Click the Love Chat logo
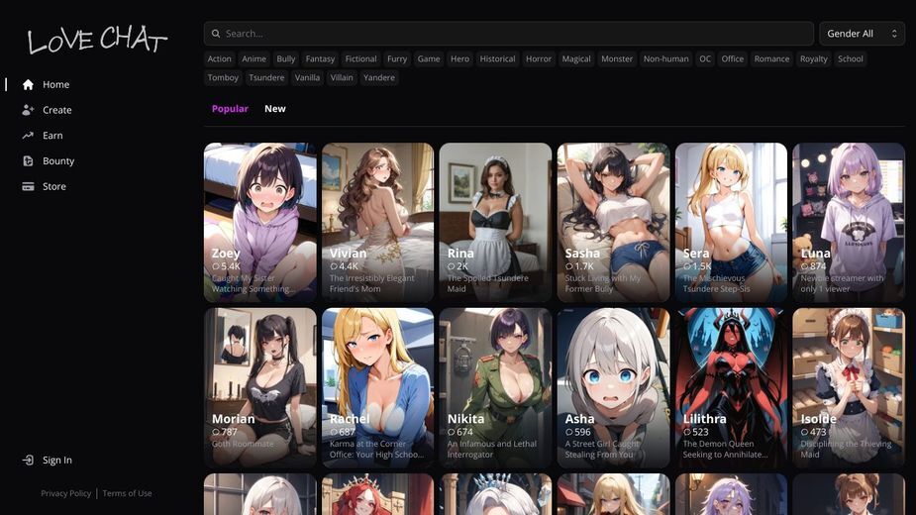The image size is (916, 515). (x=97, y=40)
